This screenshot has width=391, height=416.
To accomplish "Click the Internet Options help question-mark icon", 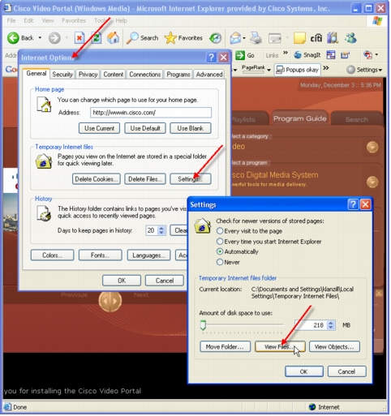I will 211,58.
